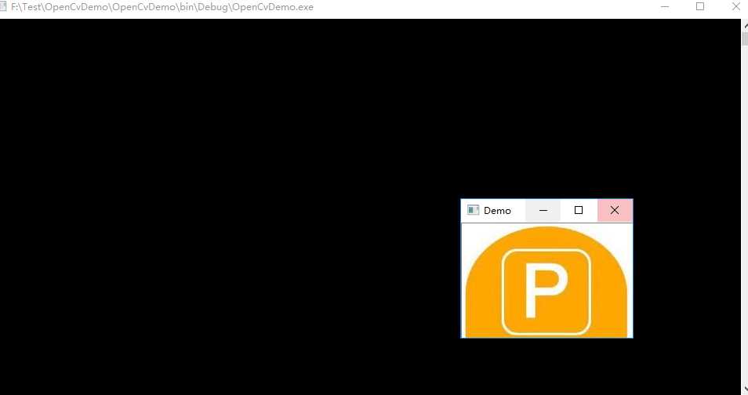Minimize the Demo window
Viewport: 748px width, 395px height.
click(x=543, y=210)
